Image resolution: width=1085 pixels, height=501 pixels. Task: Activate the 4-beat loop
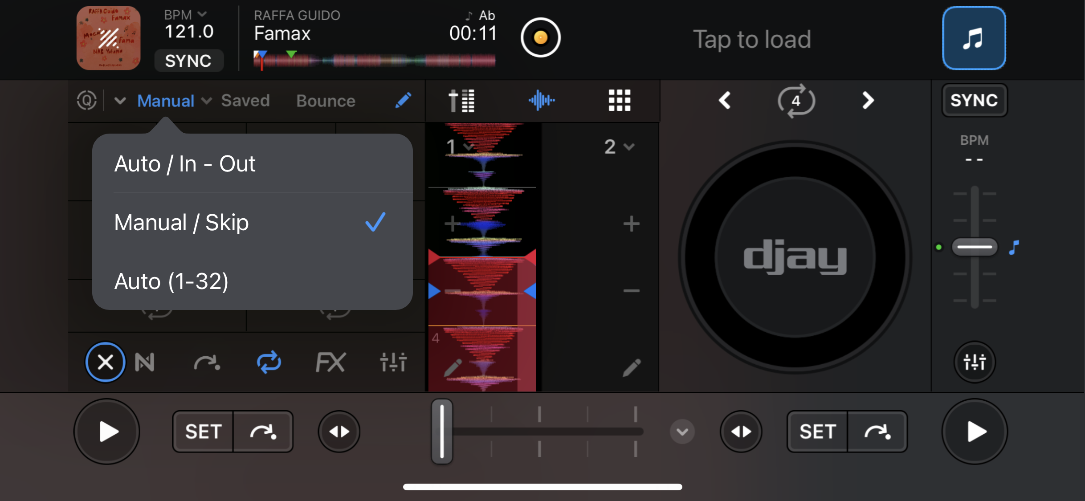click(x=797, y=101)
